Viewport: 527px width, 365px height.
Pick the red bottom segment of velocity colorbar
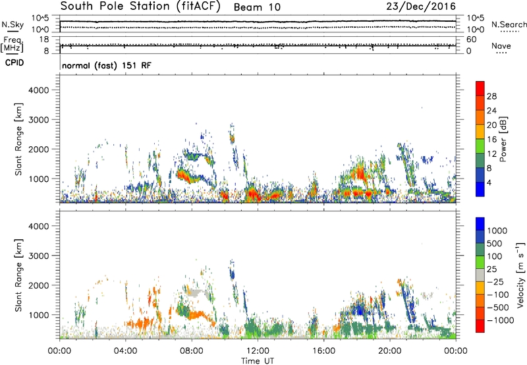[480, 326]
